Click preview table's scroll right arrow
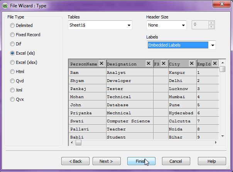Screen dimensions: 233x172 pos(216,143)
